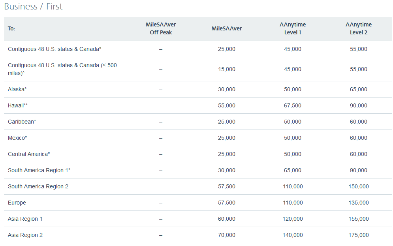This screenshot has height=246, width=393.
Task: Select the Asia Region 2 label
Action: pos(25,235)
